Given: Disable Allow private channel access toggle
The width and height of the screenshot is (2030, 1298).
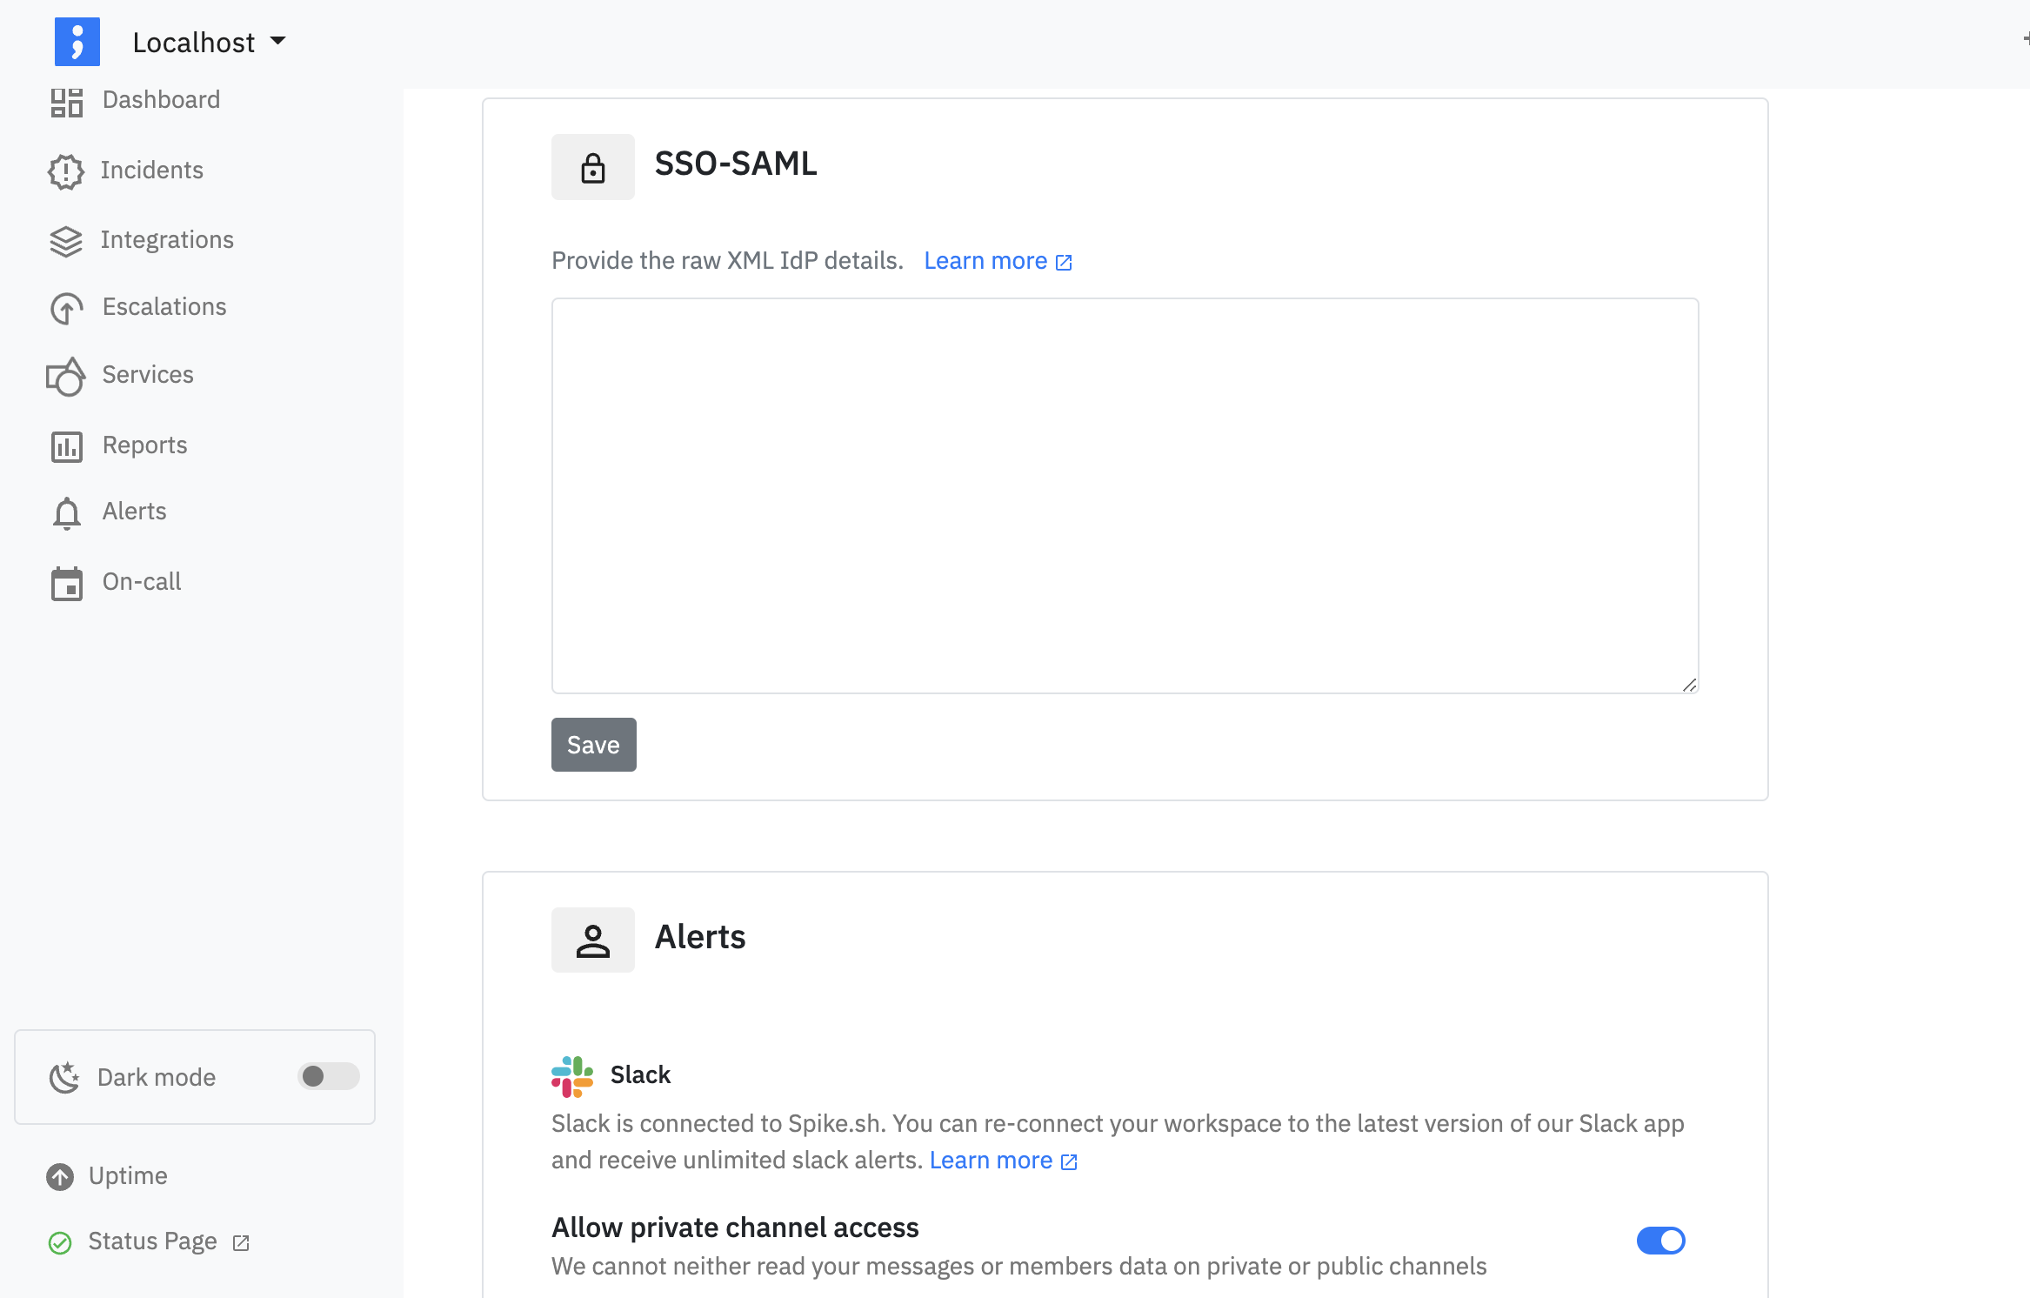Looking at the screenshot, I should click(x=1661, y=1241).
